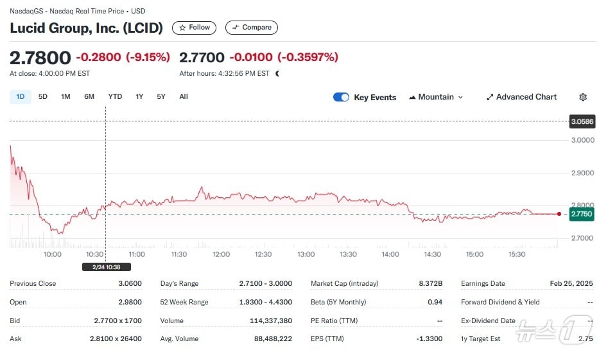Click the Follow button
Screen dimensions: 599x352
195,28
